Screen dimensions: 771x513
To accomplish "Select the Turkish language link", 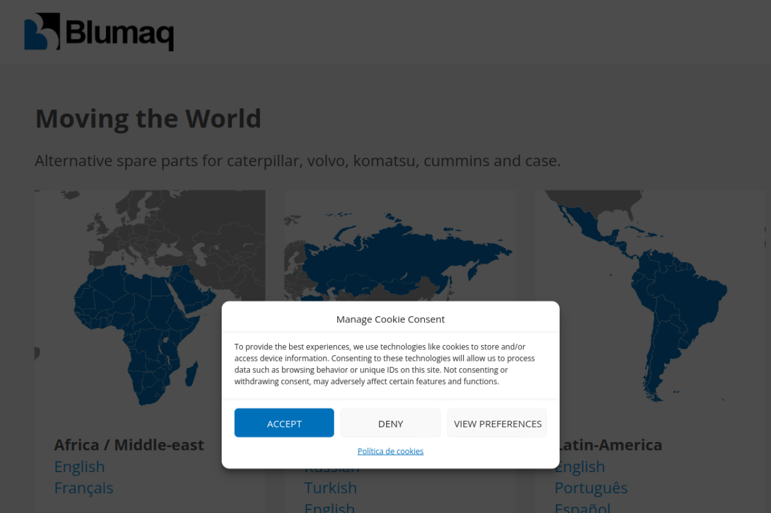I will (x=331, y=488).
